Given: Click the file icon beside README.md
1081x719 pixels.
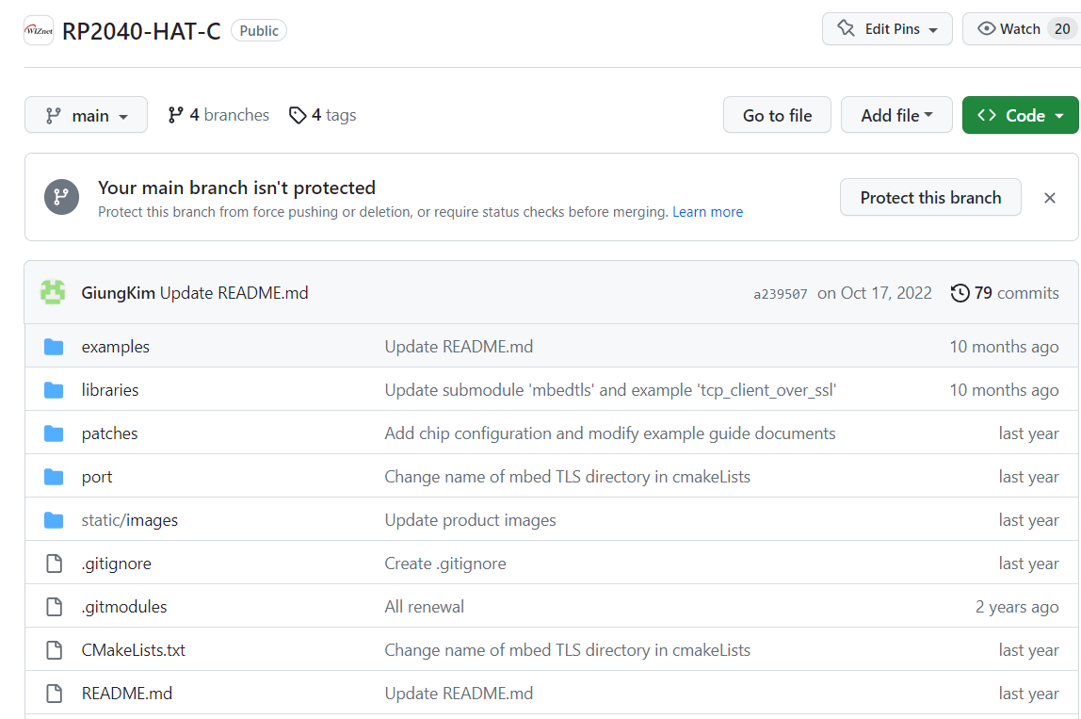Looking at the screenshot, I should pos(54,694).
